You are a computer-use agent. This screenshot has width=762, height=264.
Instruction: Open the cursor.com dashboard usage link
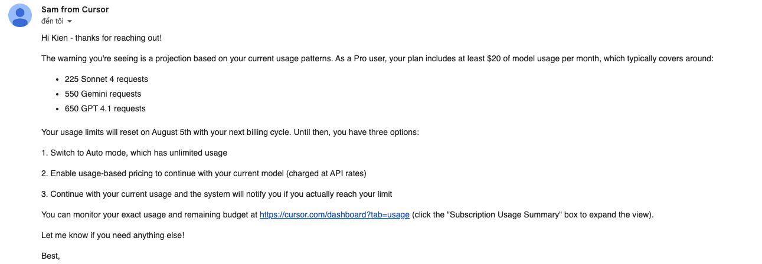pos(335,214)
